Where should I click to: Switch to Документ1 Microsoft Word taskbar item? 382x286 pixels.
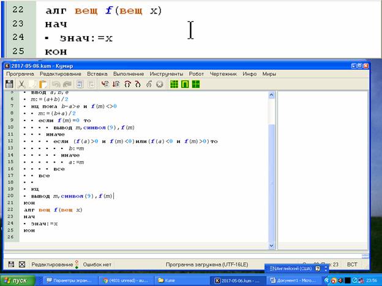tap(293, 280)
